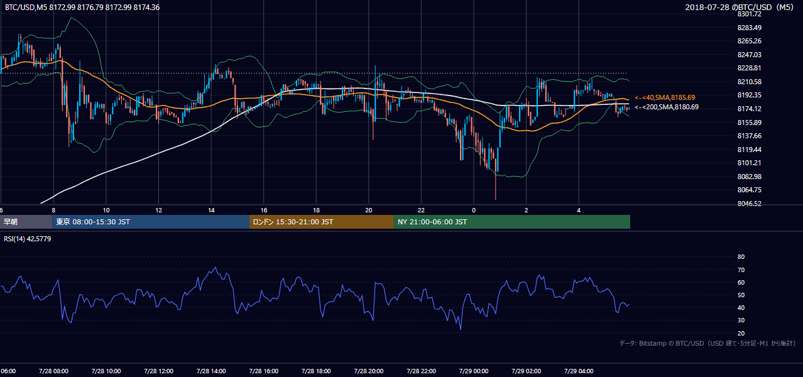The width and height of the screenshot is (803, 377).
Task: Click price axis label 8283.49
Action: pos(750,28)
